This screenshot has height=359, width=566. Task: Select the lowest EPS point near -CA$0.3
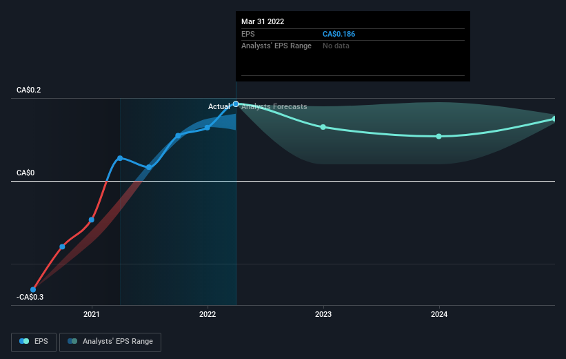click(33, 289)
